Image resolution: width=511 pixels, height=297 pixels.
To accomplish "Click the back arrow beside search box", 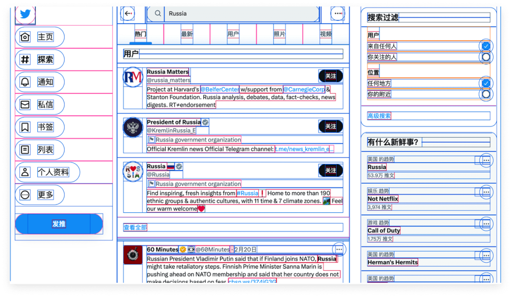I will point(128,14).
